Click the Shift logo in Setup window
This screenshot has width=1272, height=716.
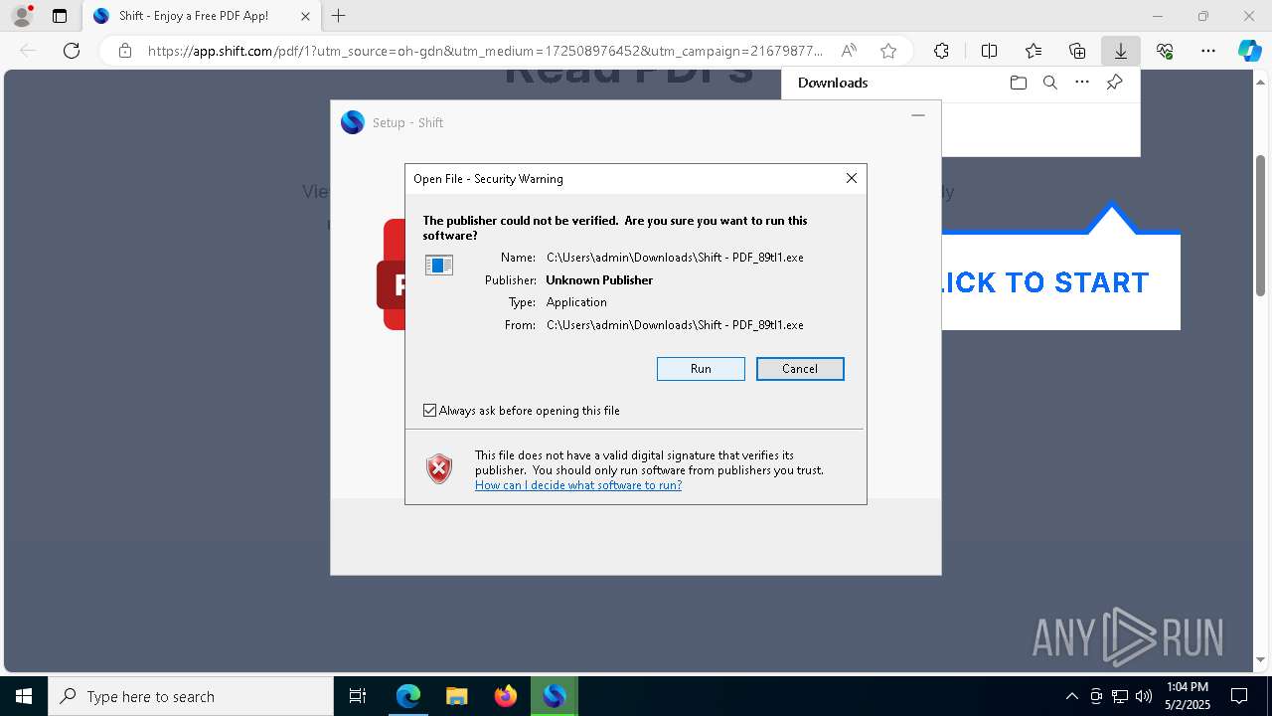[x=353, y=122]
